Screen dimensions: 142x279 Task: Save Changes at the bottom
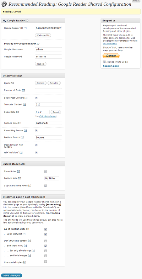click(x=11, y=275)
